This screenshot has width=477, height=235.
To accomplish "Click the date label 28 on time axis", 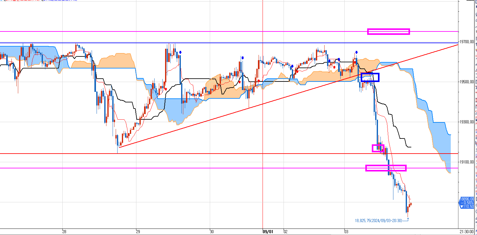I will (64, 232).
